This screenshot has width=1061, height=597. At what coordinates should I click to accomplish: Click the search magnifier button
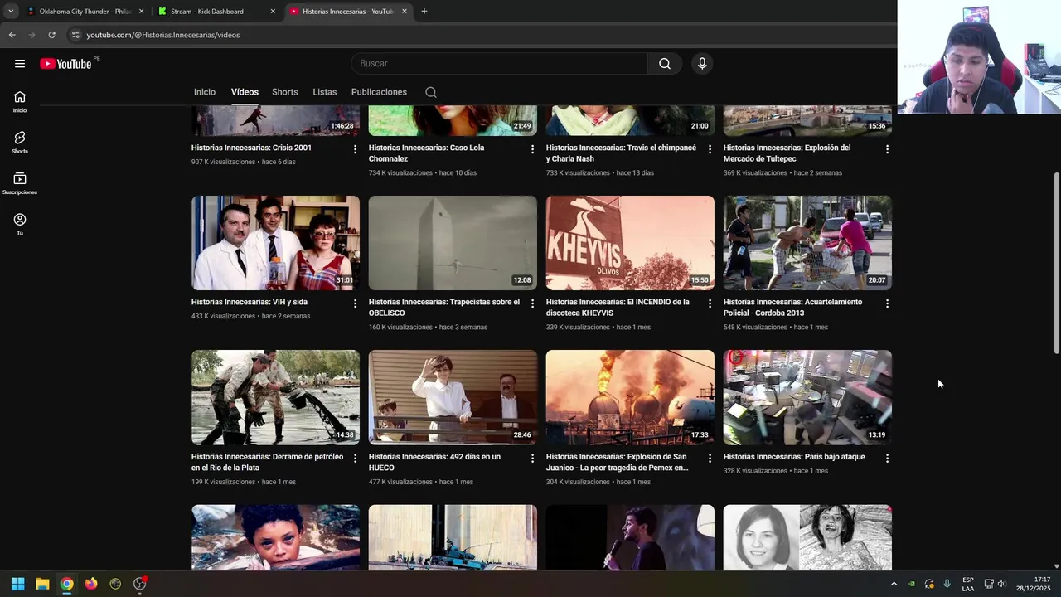[x=665, y=64]
